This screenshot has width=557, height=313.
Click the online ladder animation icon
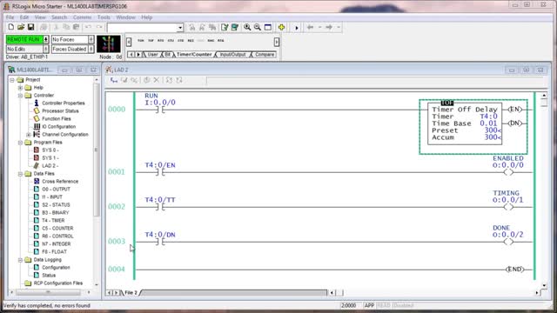click(108, 44)
